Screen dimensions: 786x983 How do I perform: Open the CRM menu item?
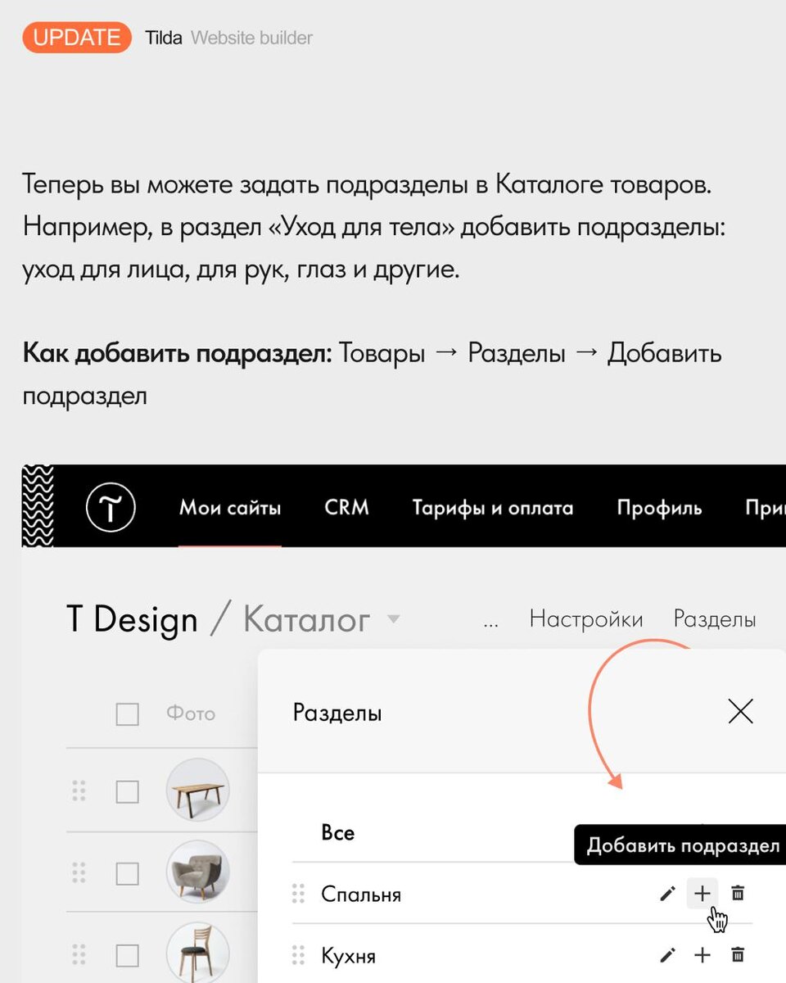coord(347,508)
